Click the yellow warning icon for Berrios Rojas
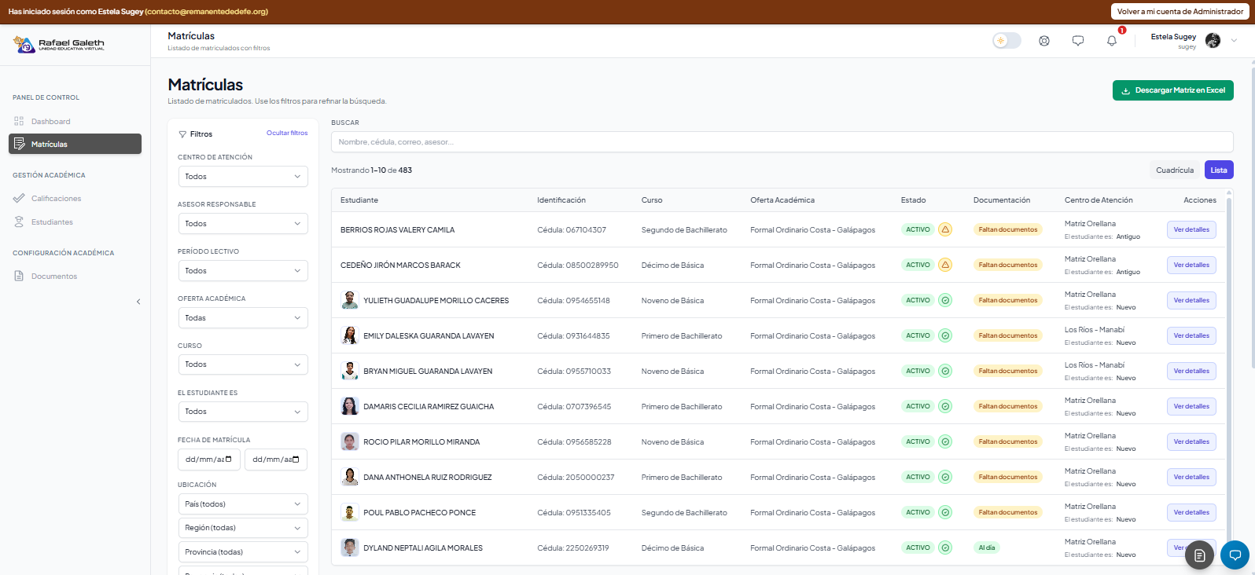This screenshot has width=1255, height=575. [x=945, y=229]
